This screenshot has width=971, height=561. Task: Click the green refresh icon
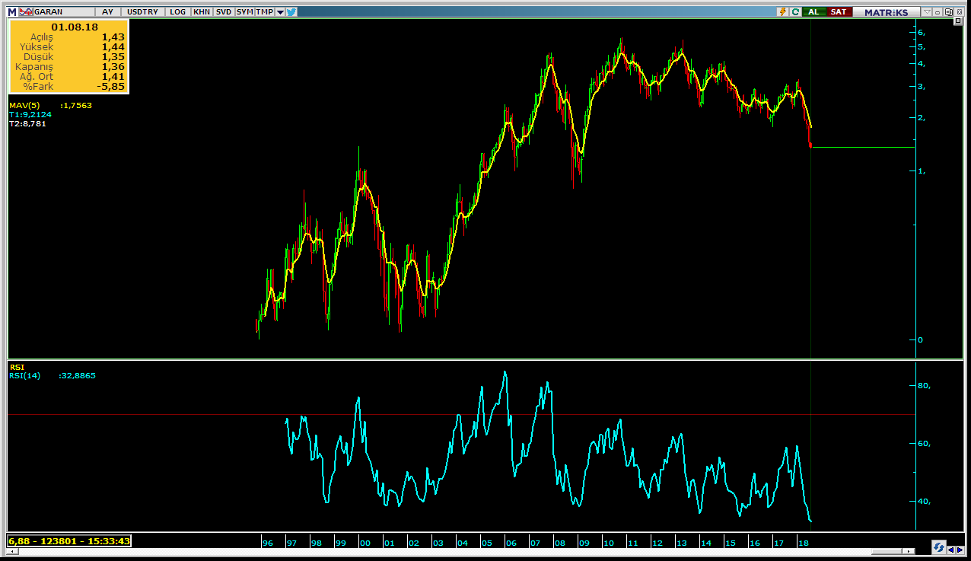tap(796, 12)
